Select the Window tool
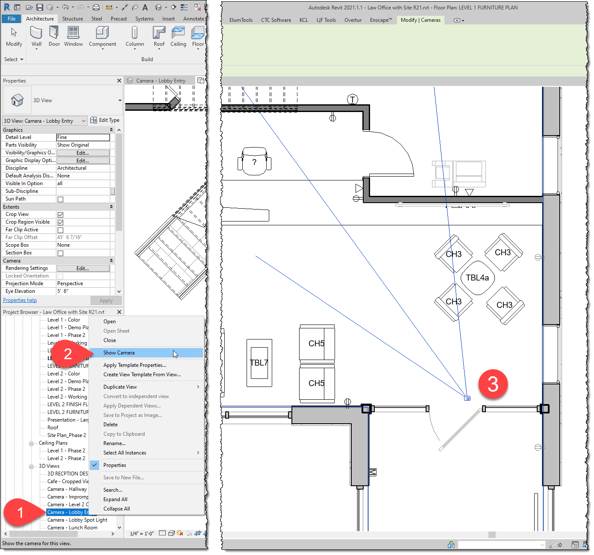 click(73, 35)
